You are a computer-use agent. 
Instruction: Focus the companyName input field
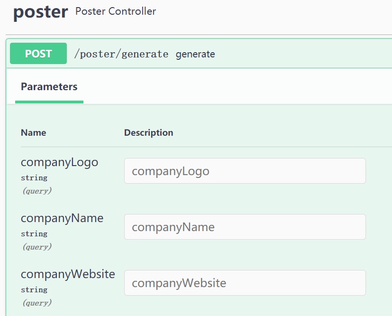245,227
